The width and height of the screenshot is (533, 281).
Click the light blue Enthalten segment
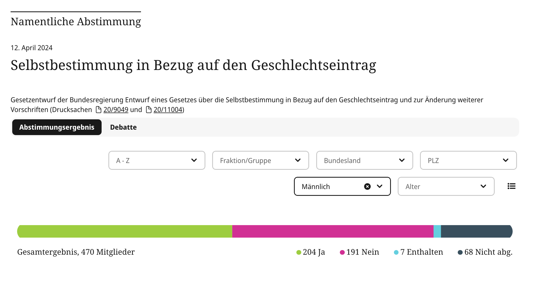point(437,231)
